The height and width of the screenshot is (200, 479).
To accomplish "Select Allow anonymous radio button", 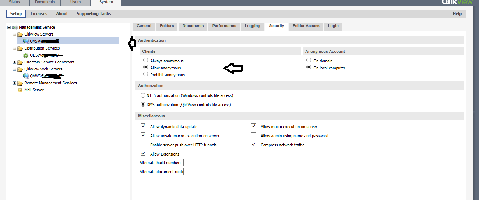I will (x=146, y=67).
